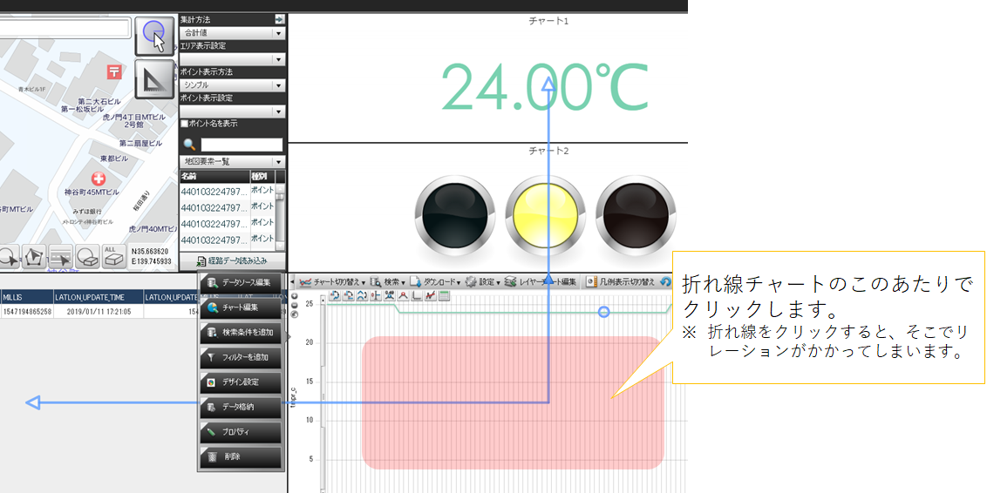Open the 検索 dropdown in chart toolbar

tap(388, 281)
